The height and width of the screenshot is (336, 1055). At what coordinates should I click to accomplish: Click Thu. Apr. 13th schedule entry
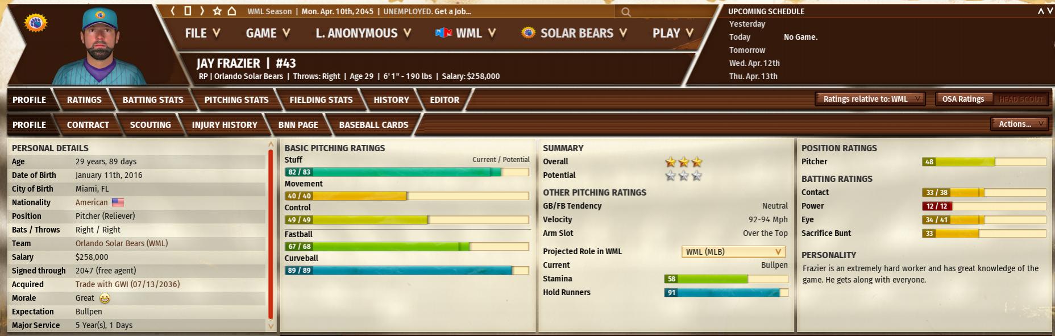click(753, 76)
